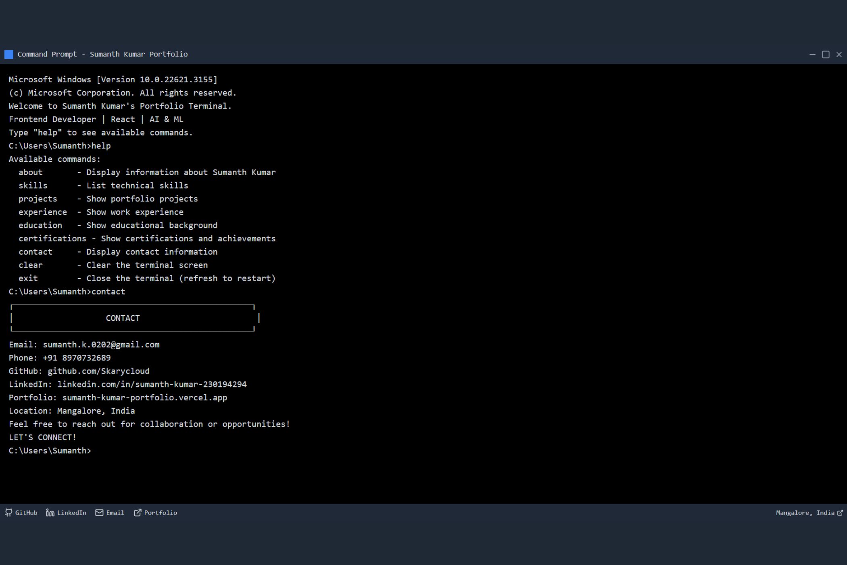Click the GitHub octocat icon in footer
Image resolution: width=847 pixels, height=565 pixels.
[x=8, y=513]
